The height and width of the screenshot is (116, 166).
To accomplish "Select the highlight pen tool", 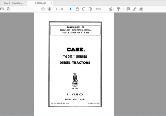I will point(135,9).
